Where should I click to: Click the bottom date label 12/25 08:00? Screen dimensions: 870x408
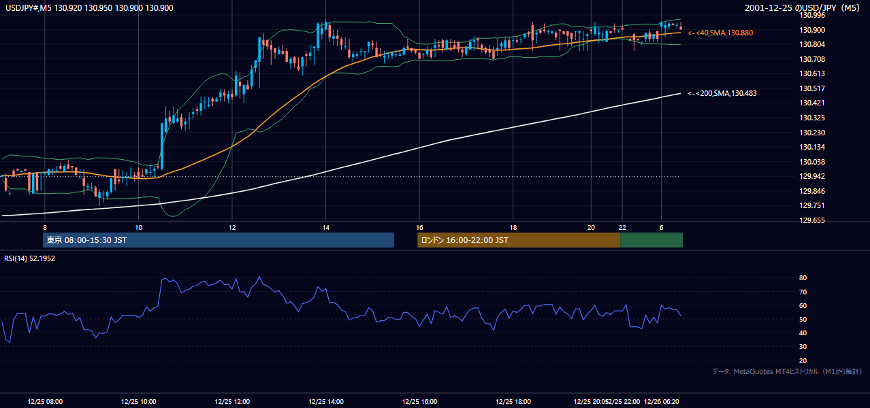[x=45, y=401]
